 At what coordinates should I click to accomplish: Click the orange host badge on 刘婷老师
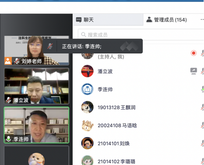coord(8,61)
